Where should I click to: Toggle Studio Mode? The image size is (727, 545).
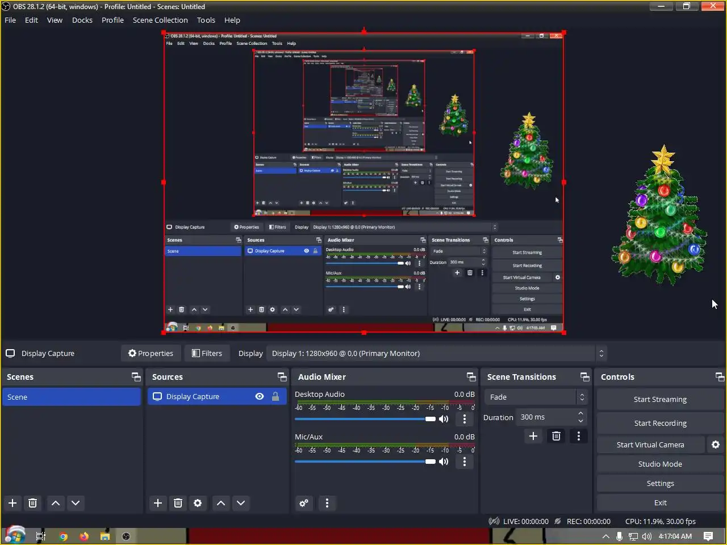pyautogui.click(x=660, y=464)
